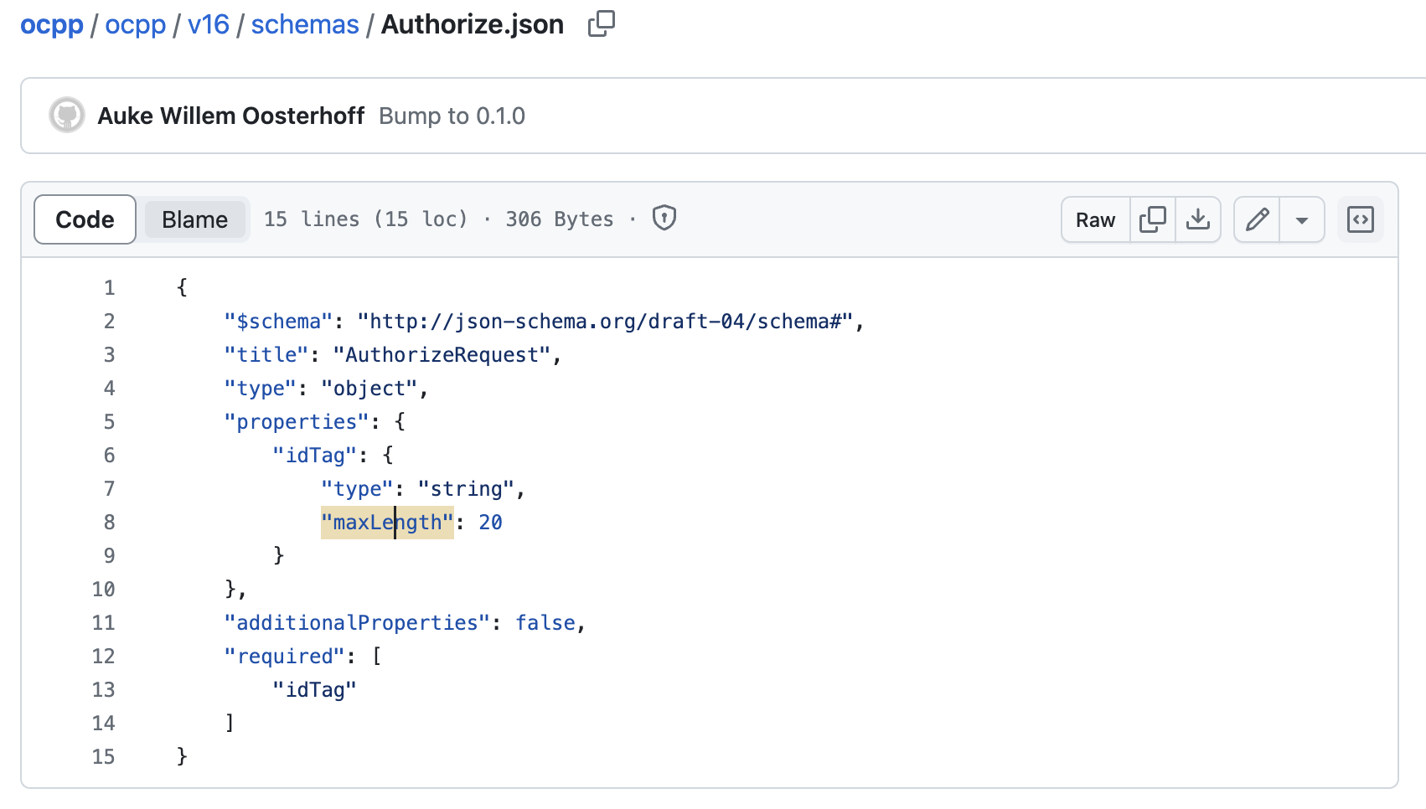Copy file path icon next to Authorize.json
This screenshot has width=1426, height=809.
601,24
